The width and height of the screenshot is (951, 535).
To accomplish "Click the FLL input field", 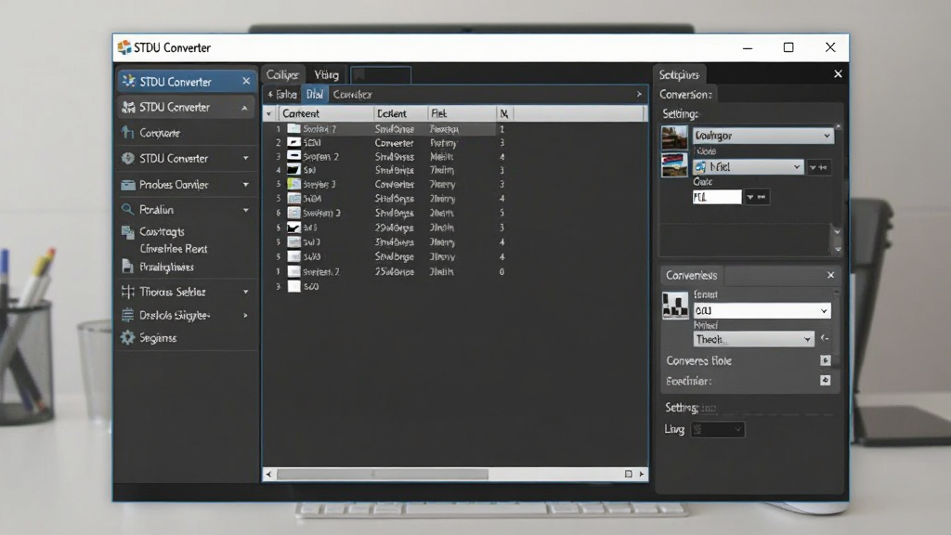I will point(717,197).
